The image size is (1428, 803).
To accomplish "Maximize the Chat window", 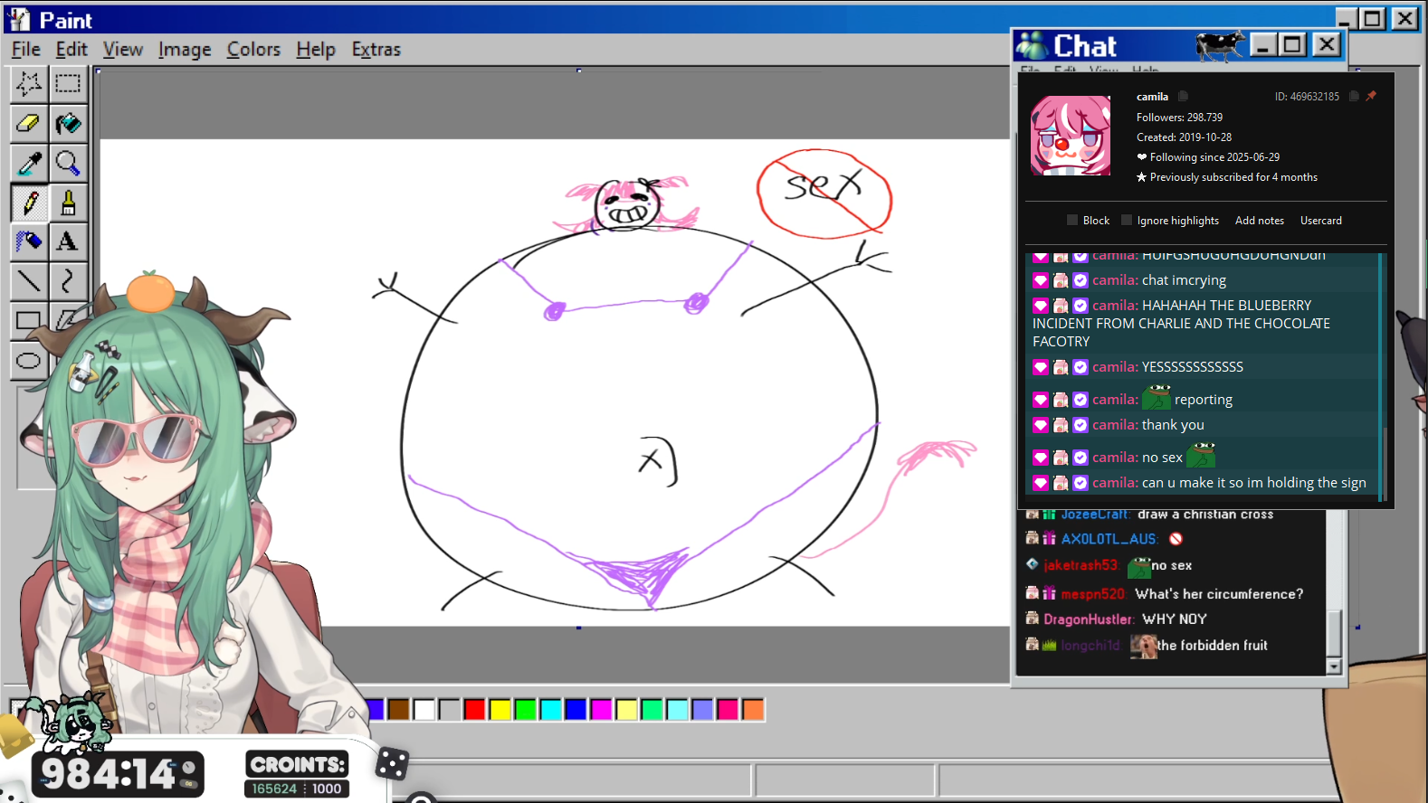I will pos(1292,44).
